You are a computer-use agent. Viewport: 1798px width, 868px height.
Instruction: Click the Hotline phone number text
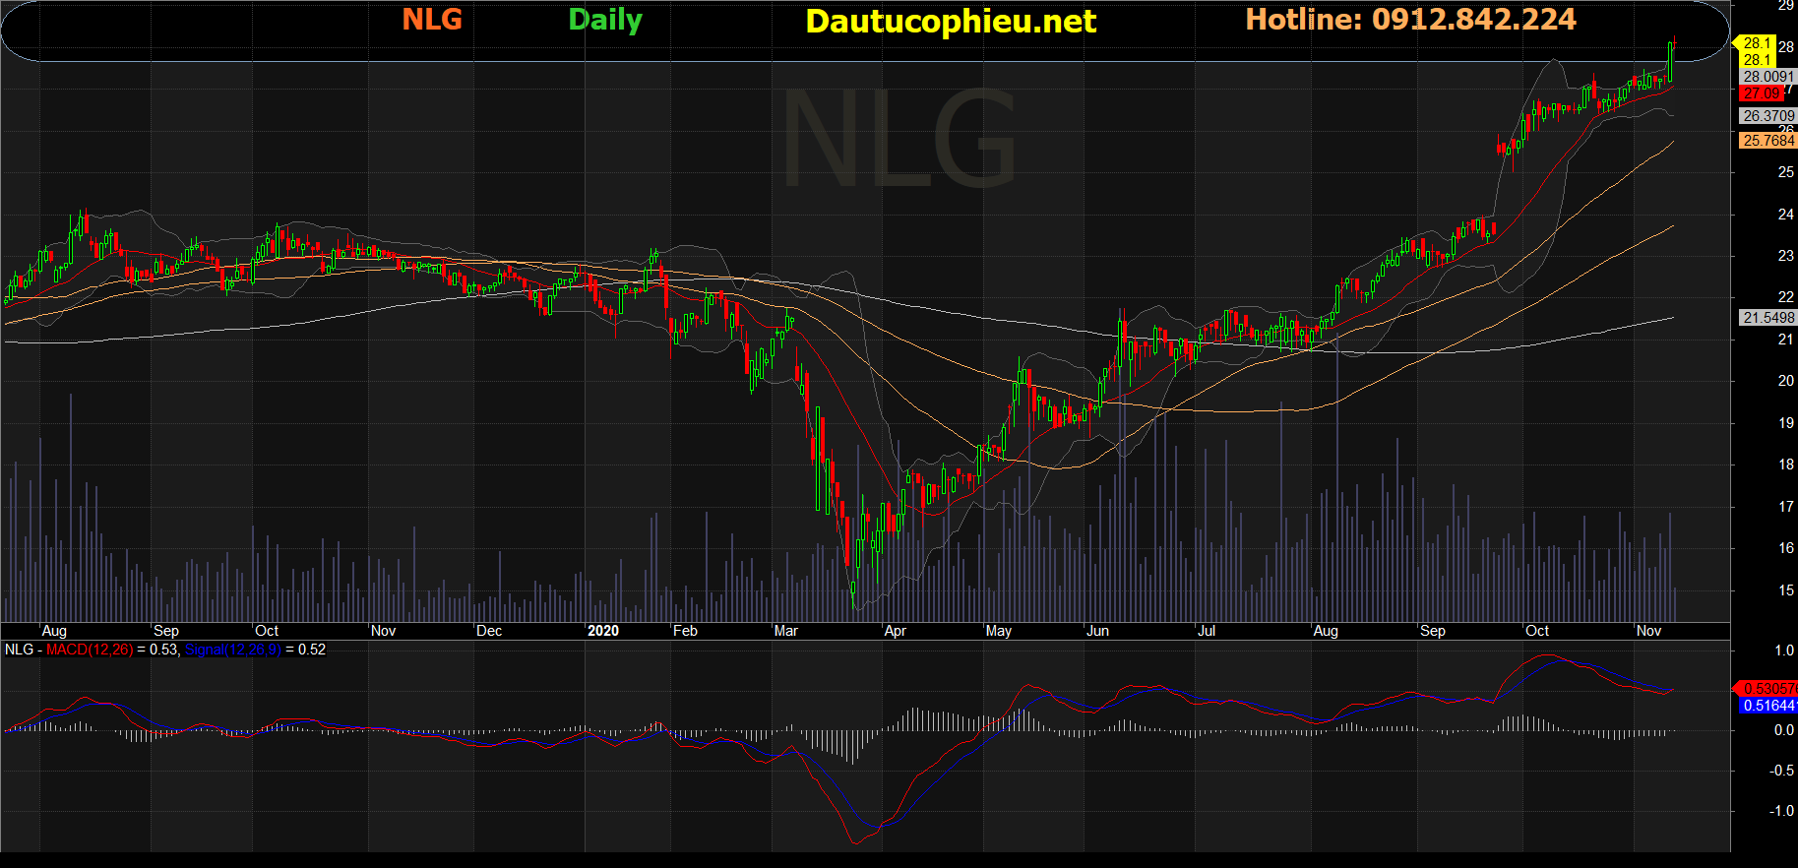point(1410,20)
